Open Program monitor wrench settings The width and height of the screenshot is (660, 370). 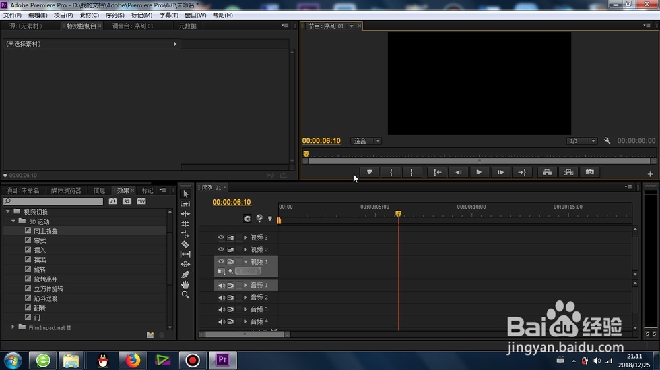point(607,141)
